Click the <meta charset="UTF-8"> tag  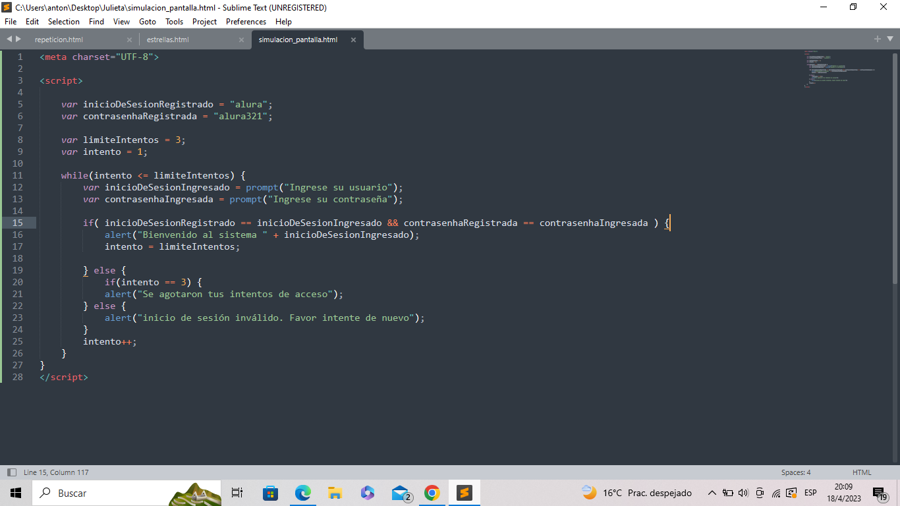tap(99, 57)
